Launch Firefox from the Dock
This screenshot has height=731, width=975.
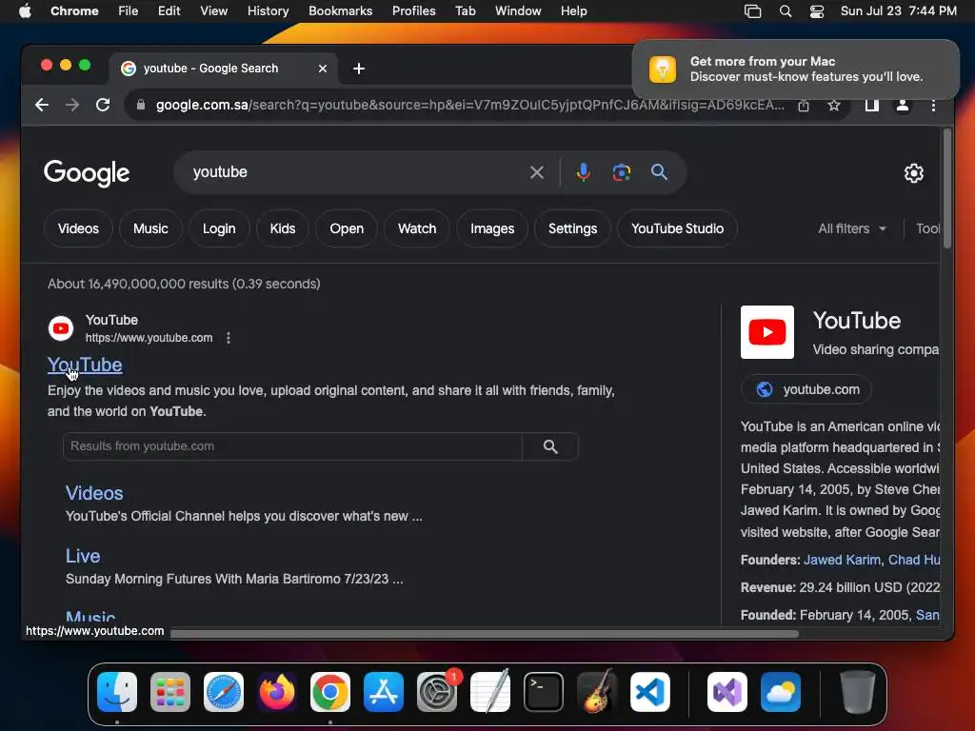click(277, 691)
